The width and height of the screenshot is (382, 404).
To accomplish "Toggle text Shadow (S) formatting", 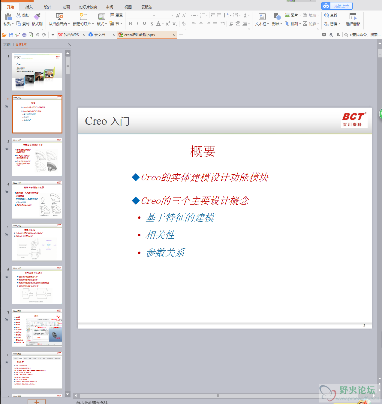I will click(152, 24).
